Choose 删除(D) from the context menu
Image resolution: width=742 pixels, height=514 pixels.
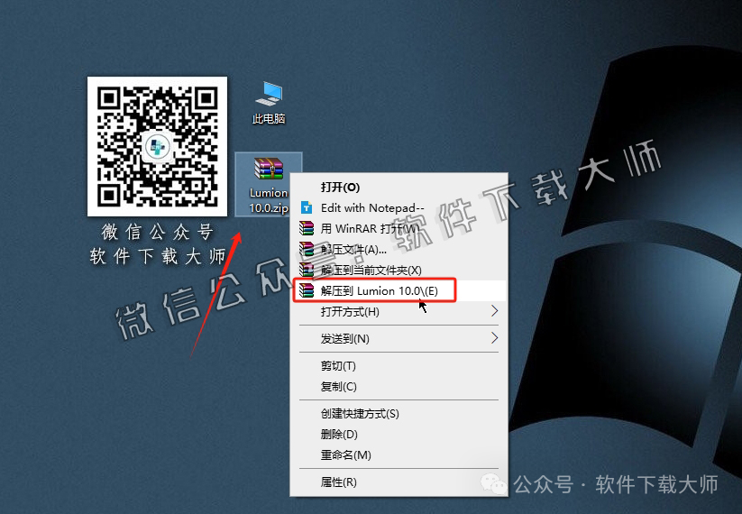(398, 434)
